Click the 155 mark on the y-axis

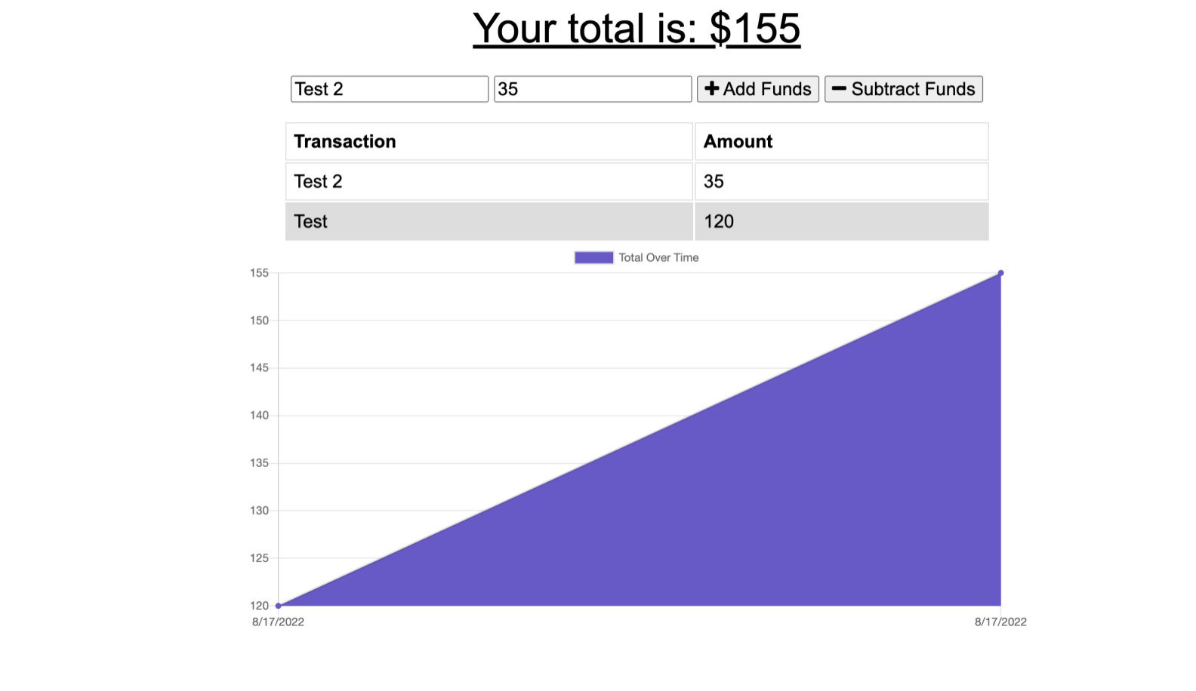[260, 272]
